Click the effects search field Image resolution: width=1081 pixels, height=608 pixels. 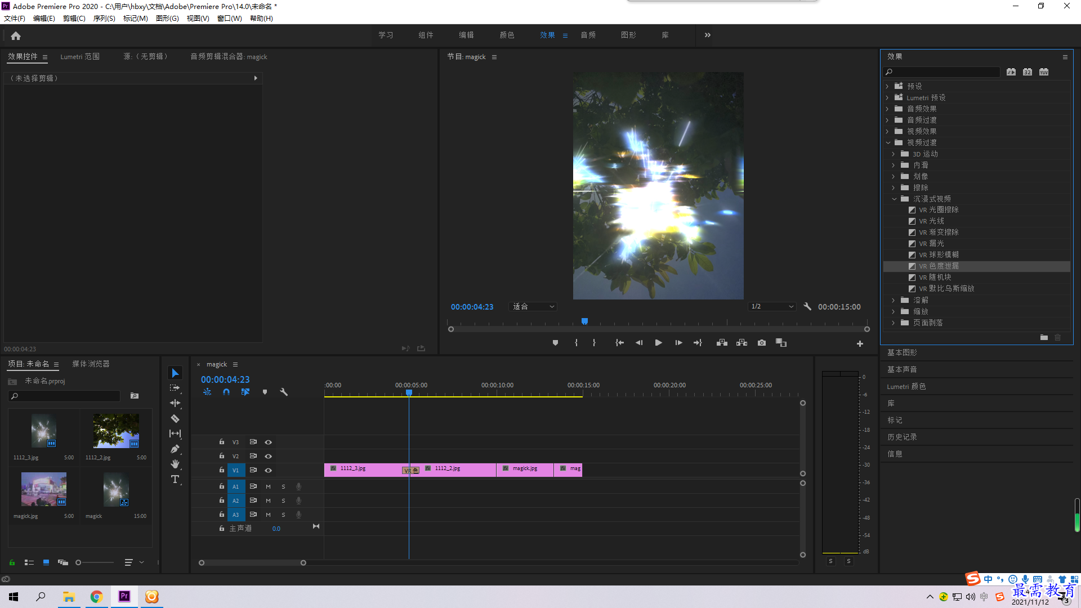click(942, 72)
